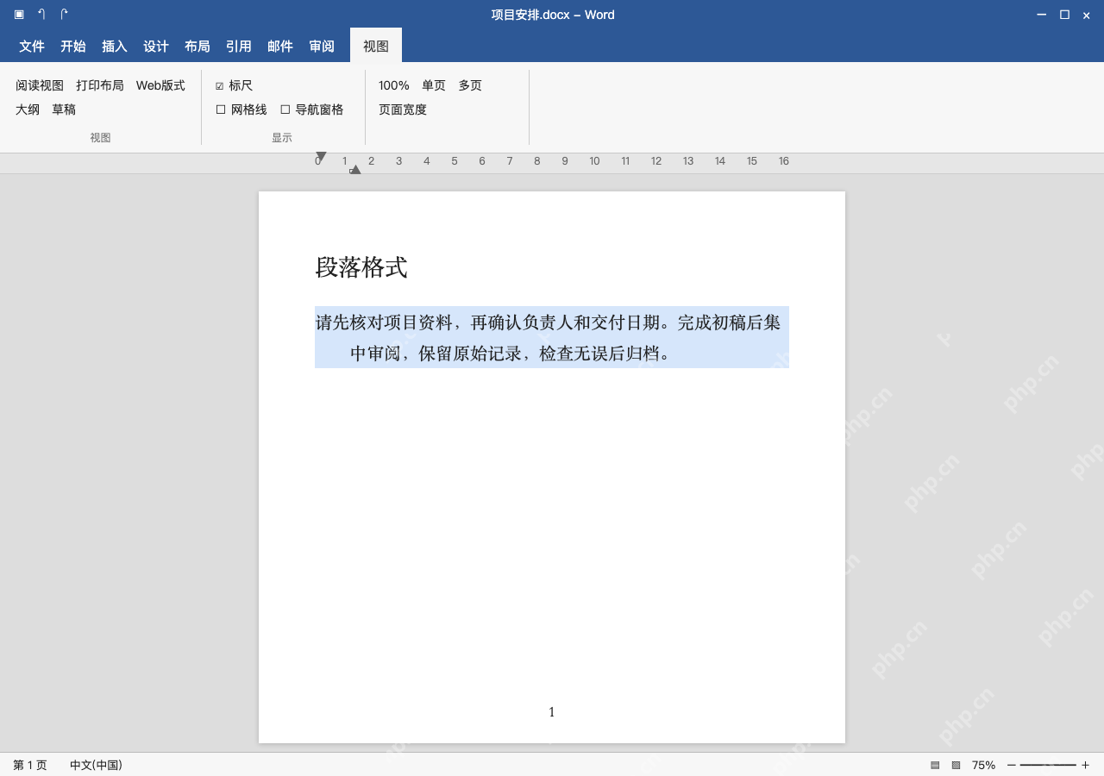Switch to the 布局 tab
This screenshot has width=1104, height=776.
(x=198, y=47)
